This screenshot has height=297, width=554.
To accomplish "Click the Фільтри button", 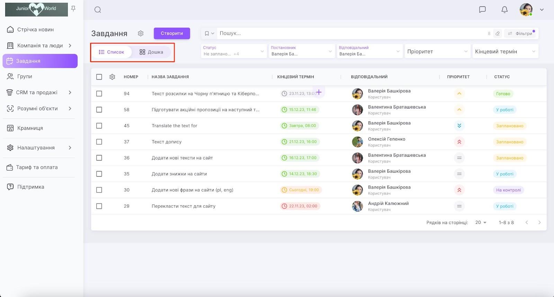I will point(520,34).
